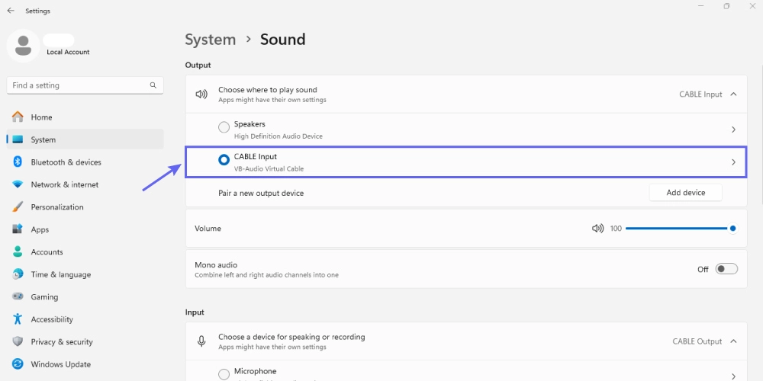Click the Network & internet Wi-Fi icon
This screenshot has height=381, width=763.
coord(18,184)
